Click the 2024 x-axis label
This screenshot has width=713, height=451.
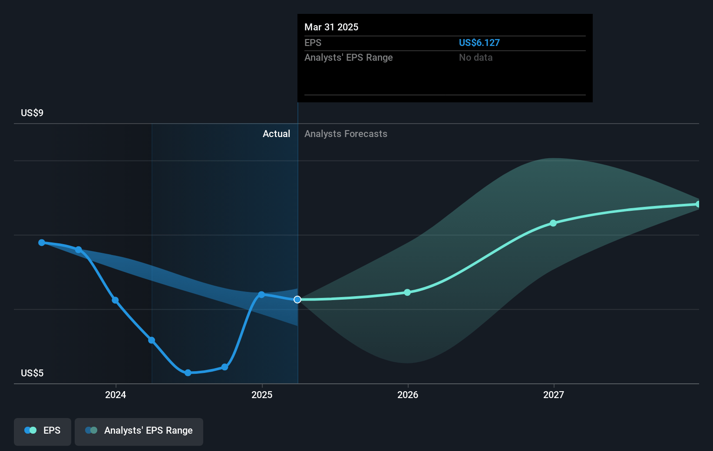point(116,395)
